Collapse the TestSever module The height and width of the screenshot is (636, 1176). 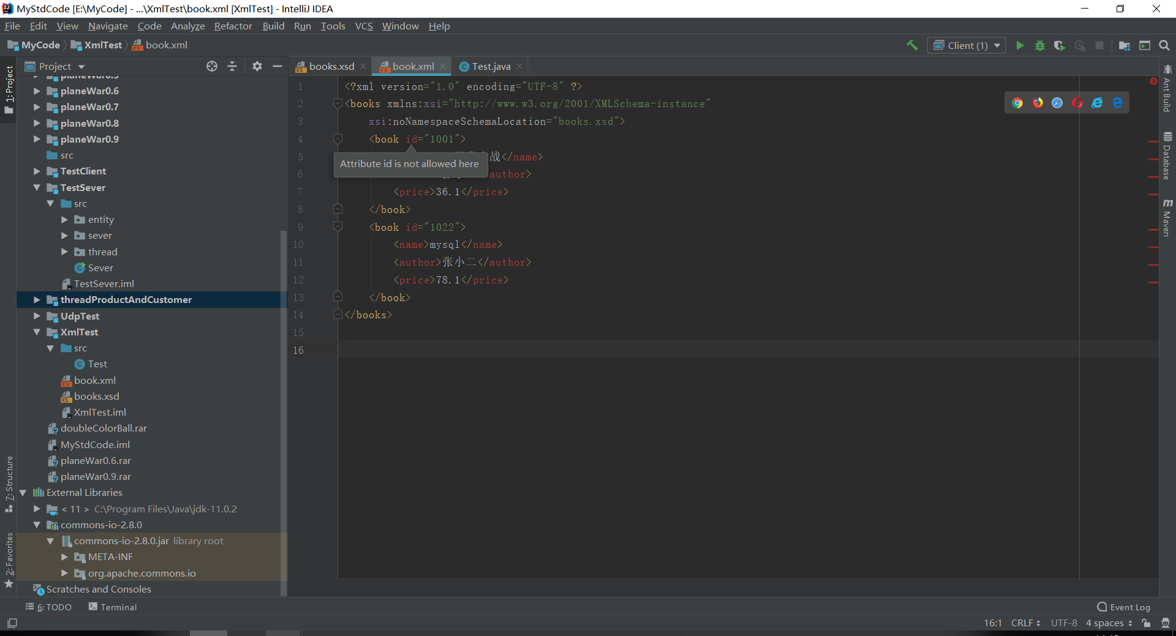tap(37, 187)
